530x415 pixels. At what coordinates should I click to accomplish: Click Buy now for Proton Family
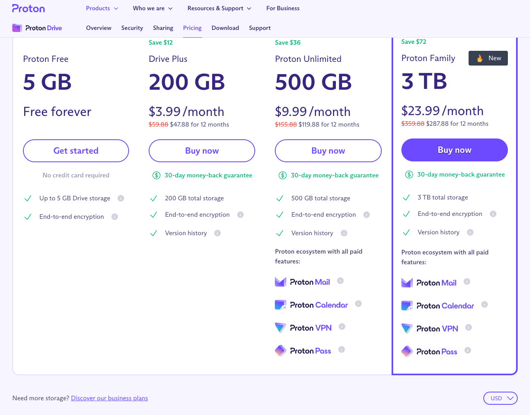click(x=455, y=150)
